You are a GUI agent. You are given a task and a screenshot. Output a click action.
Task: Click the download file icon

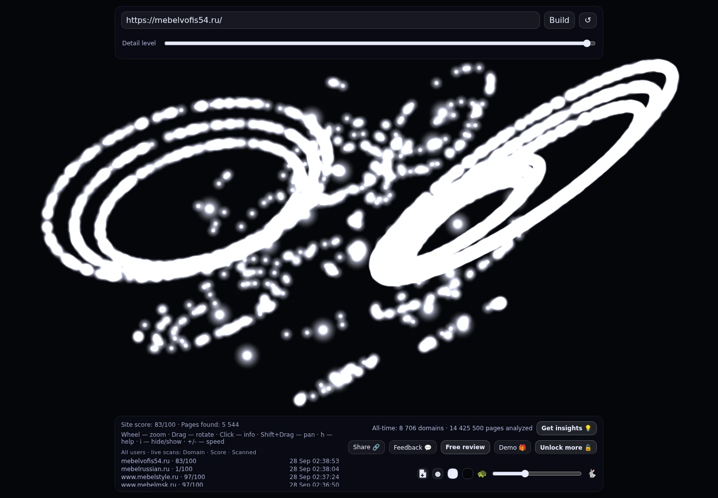pyautogui.click(x=422, y=474)
